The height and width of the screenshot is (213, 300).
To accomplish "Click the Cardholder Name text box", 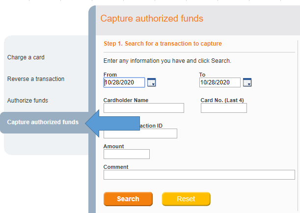I will 143,108.
